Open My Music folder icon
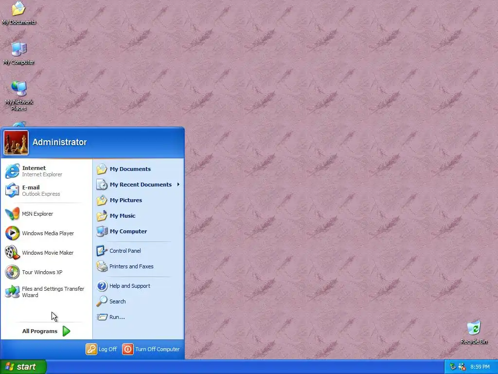Image resolution: width=498 pixels, height=374 pixels. click(102, 216)
